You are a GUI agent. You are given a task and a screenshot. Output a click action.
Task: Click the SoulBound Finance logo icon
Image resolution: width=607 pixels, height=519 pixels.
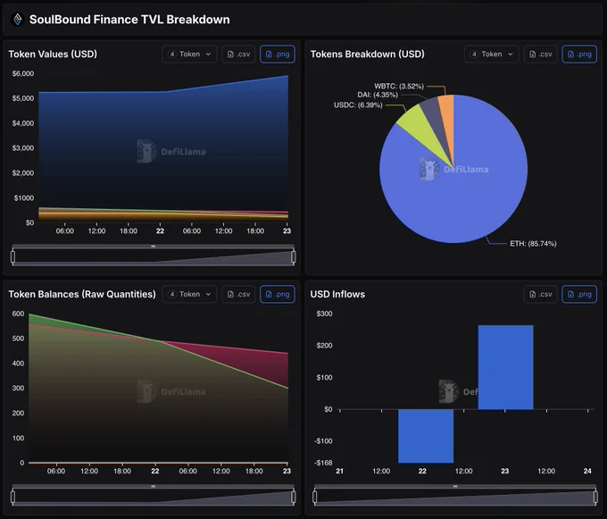coord(18,20)
